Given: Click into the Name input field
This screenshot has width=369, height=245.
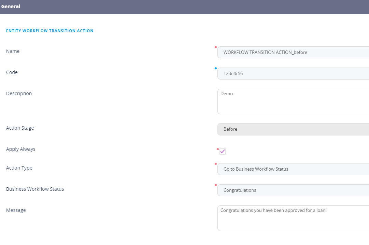Looking at the screenshot, I should click(293, 53).
